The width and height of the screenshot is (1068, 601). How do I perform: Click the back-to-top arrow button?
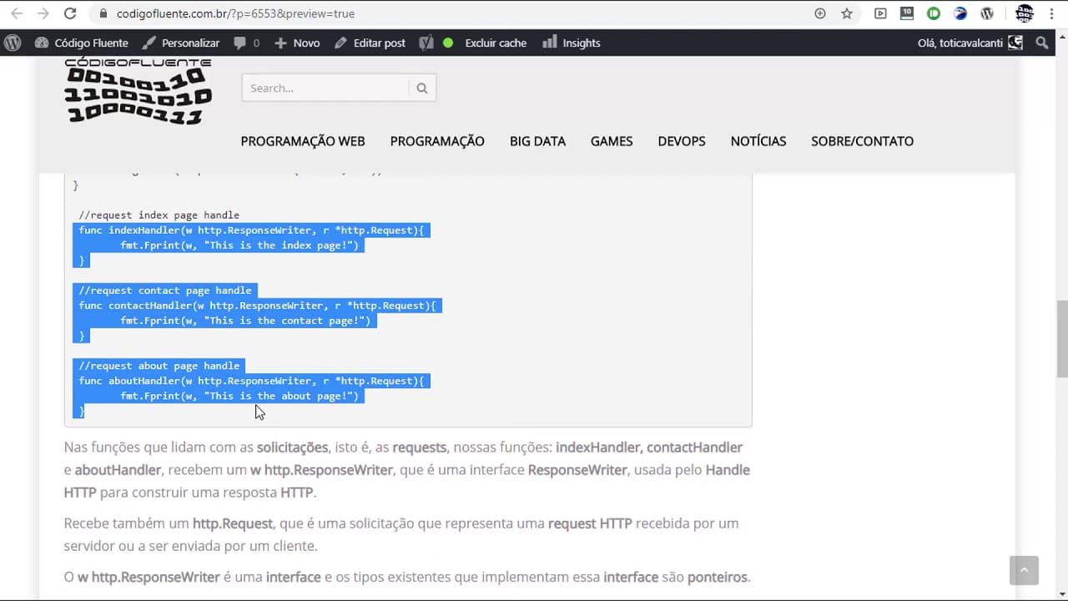(1024, 570)
